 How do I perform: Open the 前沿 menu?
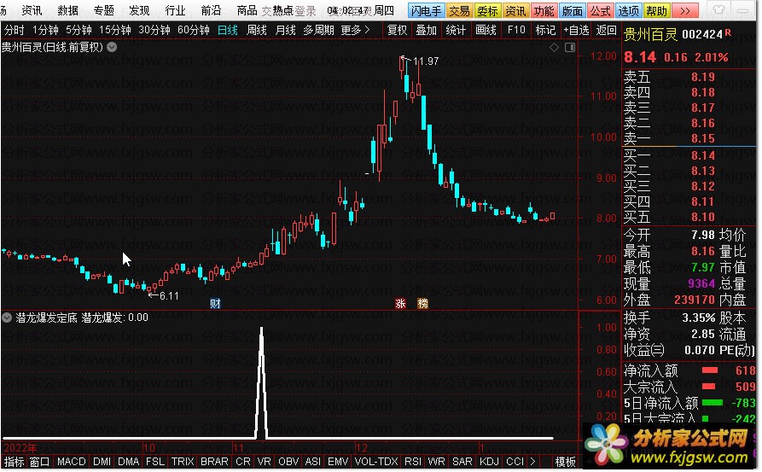(x=211, y=10)
